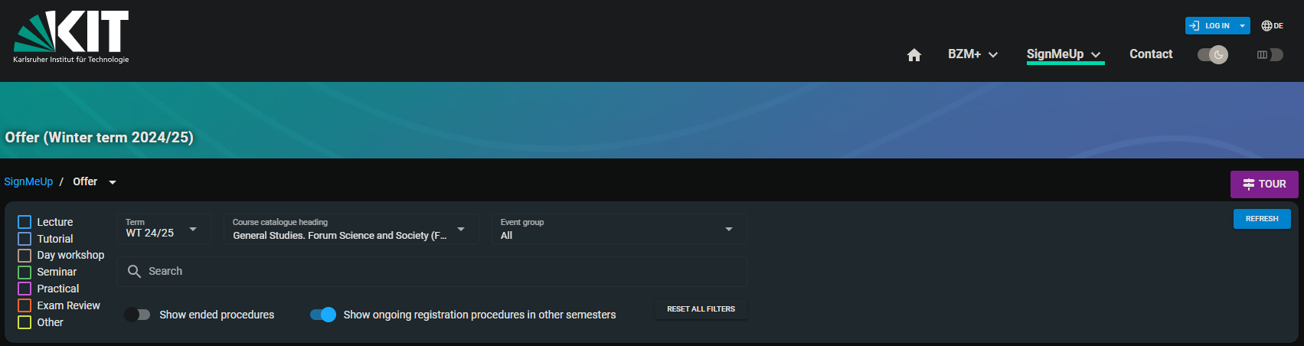
Task: Check the Lecture checkbox
Action: tap(25, 222)
